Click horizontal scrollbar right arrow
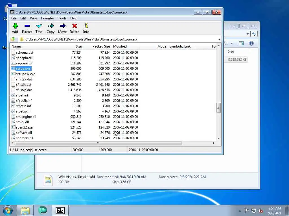This screenshot has height=216, width=289. pos(214,143)
